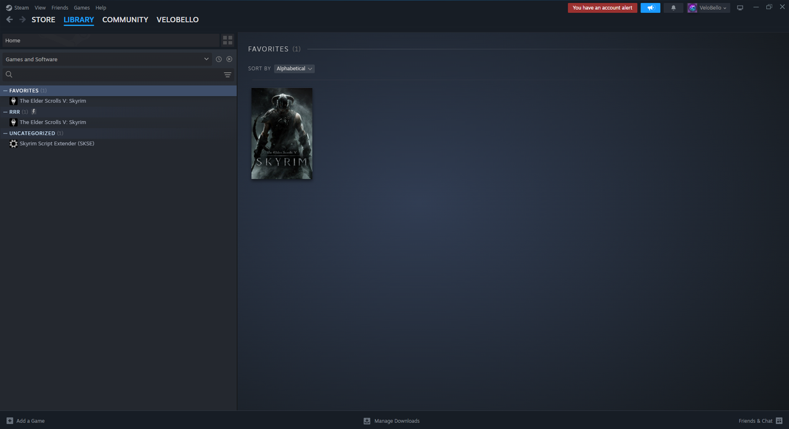Open notifications bell icon

tap(673, 8)
